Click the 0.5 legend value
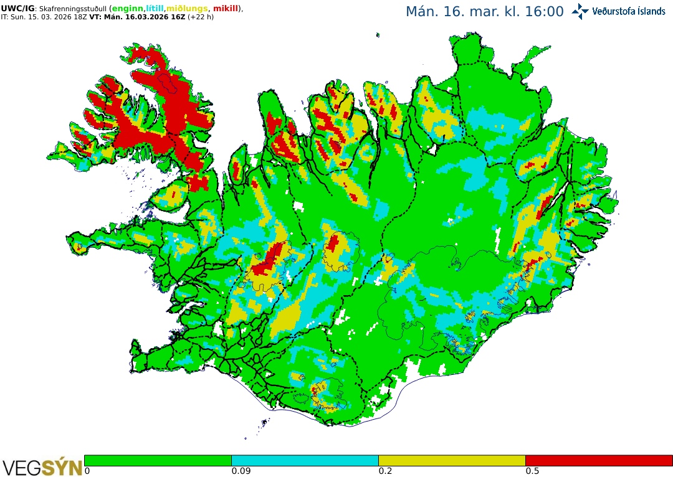This screenshot has height=477, width=673. tap(532, 471)
